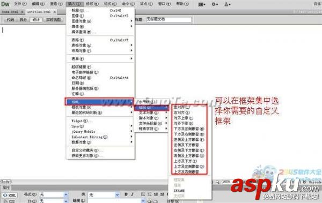Click the text outdent icon in properties
Image resolution: width=322 pixels, height=203 pixels.
pyautogui.click(x=156, y=194)
